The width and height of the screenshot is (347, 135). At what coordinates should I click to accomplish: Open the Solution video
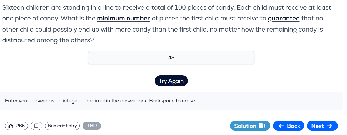(250, 126)
